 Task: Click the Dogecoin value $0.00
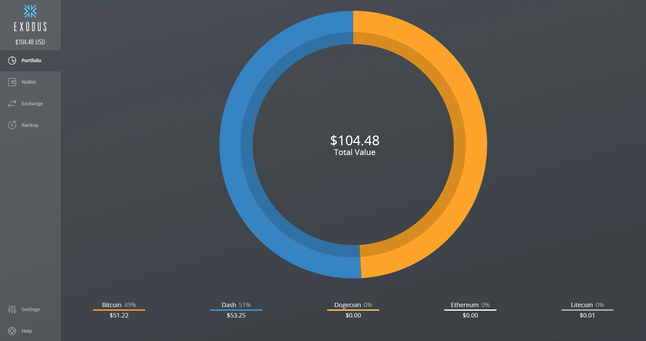click(x=353, y=315)
